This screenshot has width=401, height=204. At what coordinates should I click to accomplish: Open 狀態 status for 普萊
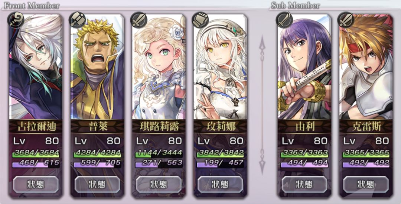tap(97, 184)
